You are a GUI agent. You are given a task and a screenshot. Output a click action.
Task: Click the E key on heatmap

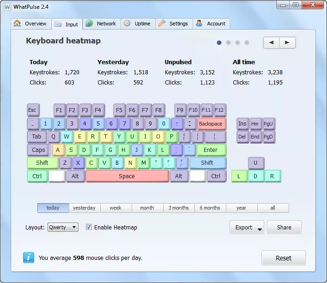click(x=80, y=137)
